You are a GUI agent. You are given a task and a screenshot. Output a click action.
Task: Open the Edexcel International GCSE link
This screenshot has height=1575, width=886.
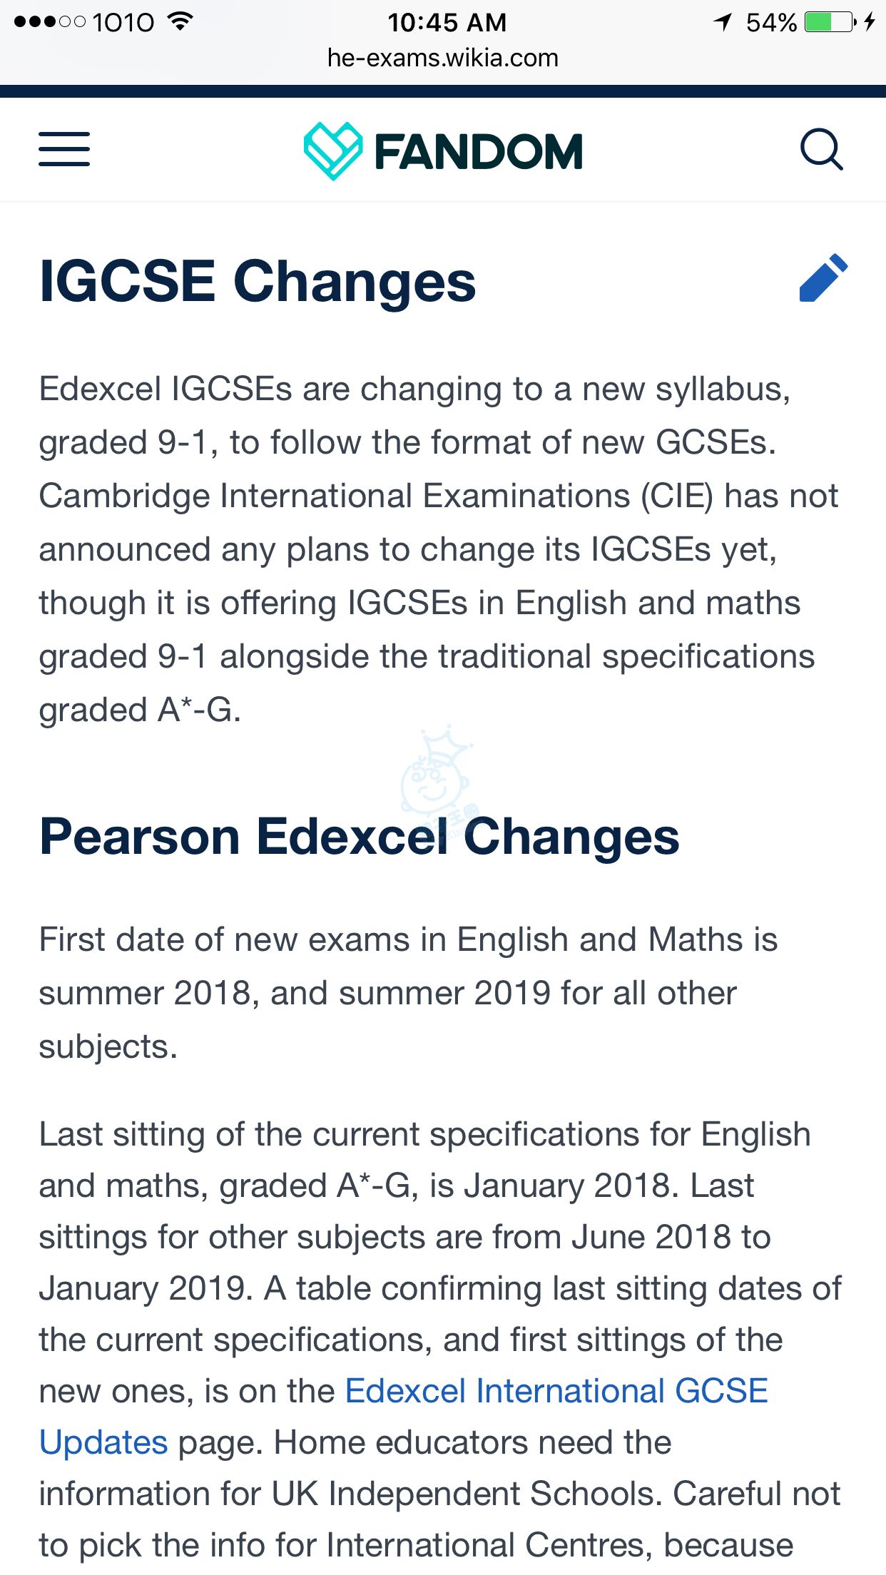click(556, 1391)
